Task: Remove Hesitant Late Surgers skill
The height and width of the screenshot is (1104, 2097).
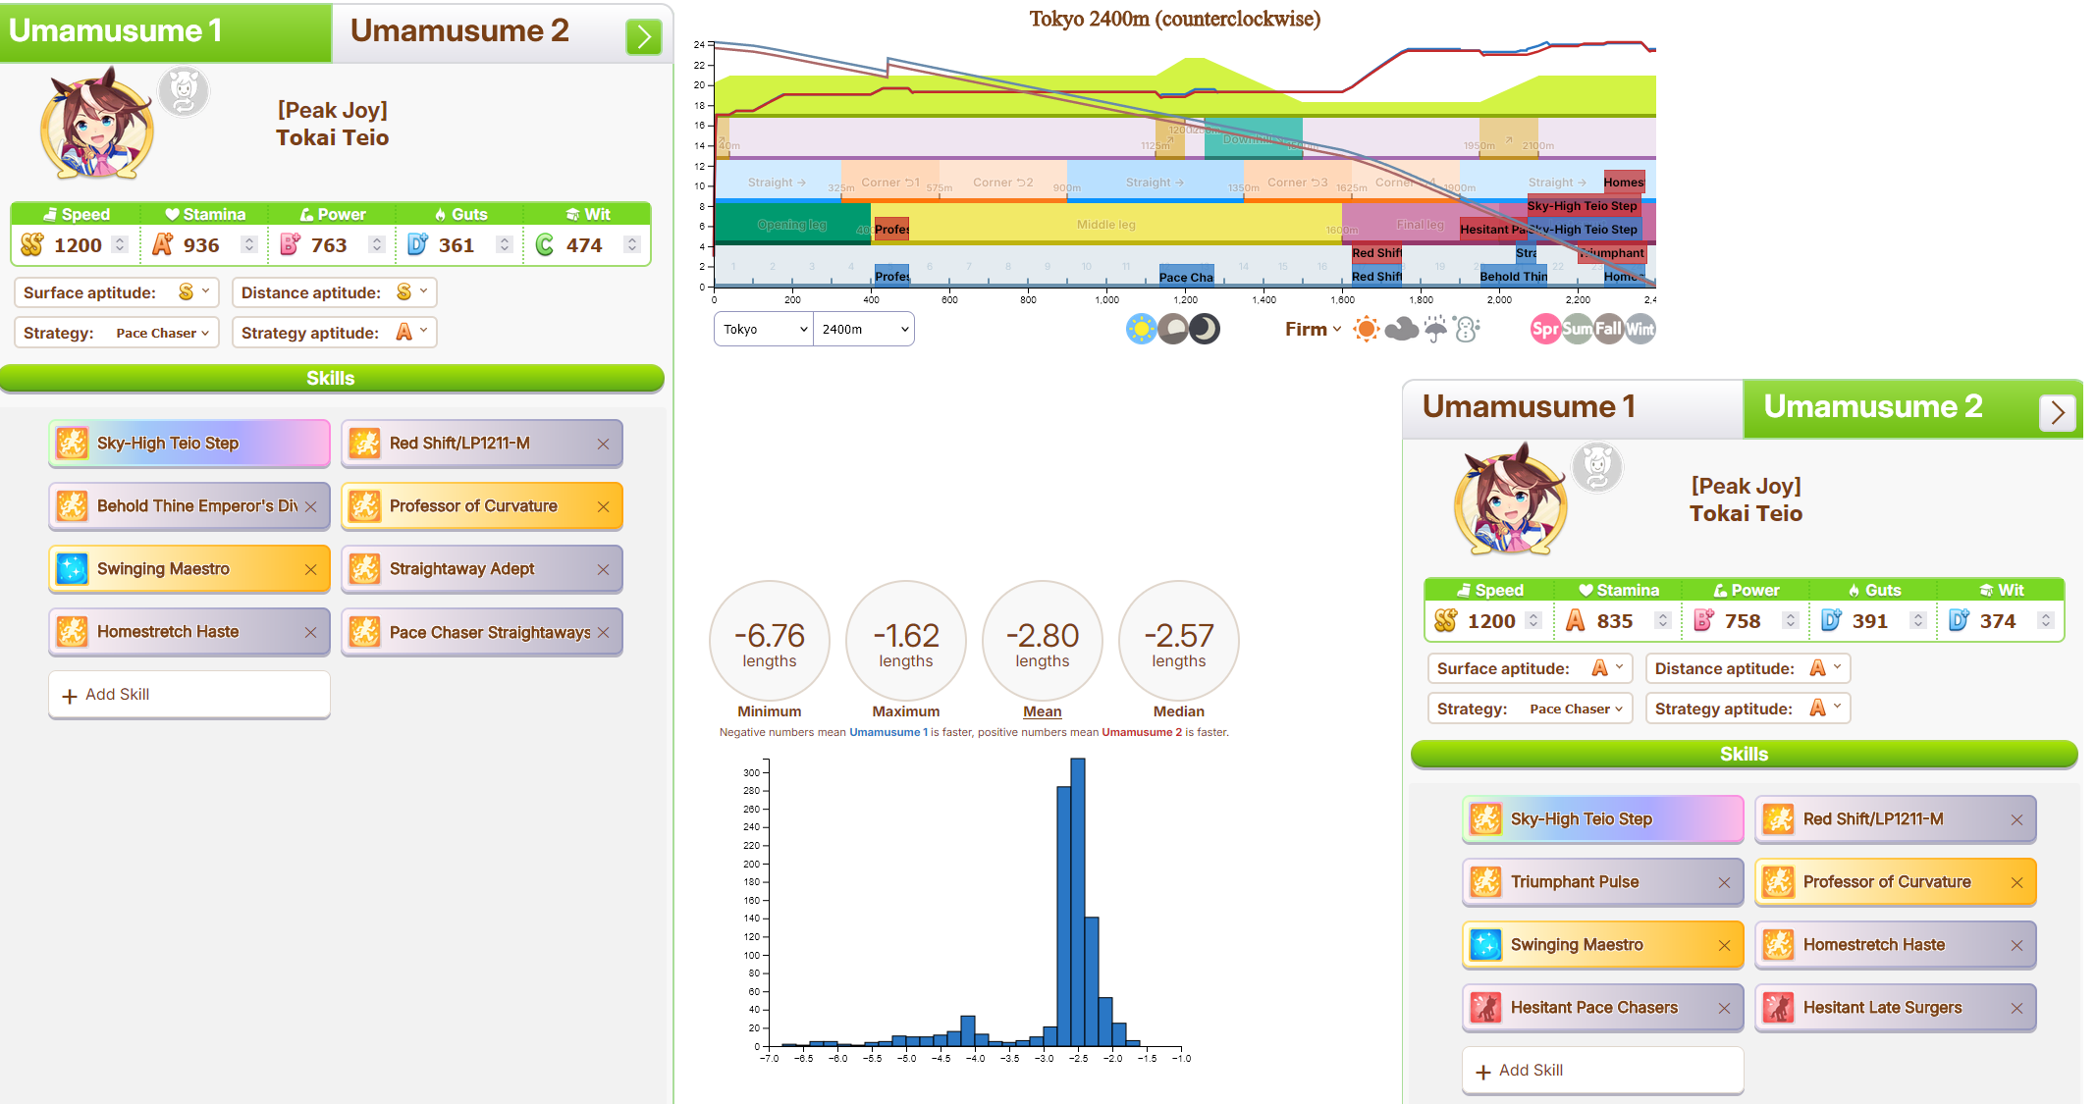Action: (2016, 1008)
